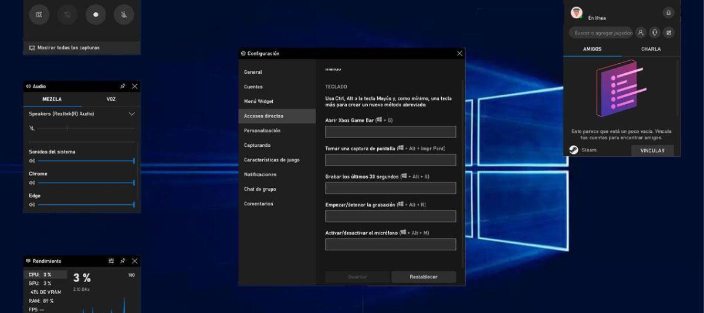Mute the Speakers master volume icon
Screen dimensions: 704x313
pyautogui.click(x=32, y=128)
